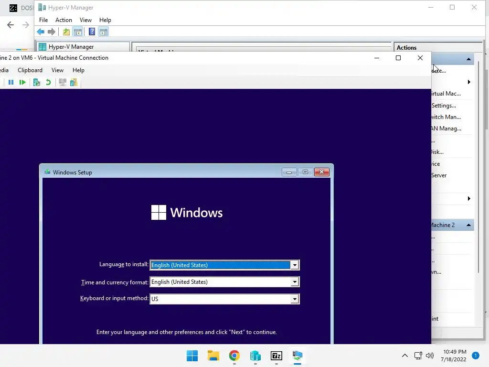Collapse the Machine 2 actions section
The height and width of the screenshot is (367, 489).
(x=469, y=225)
